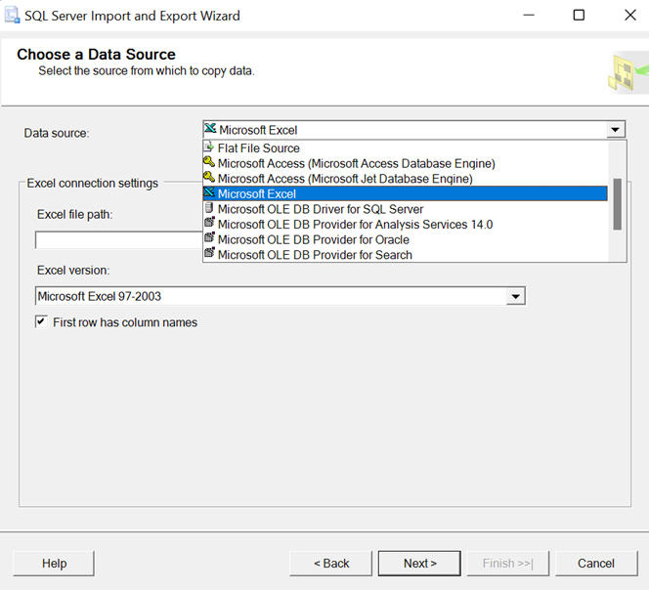Click the data source list scrollbar thumb
The image size is (649, 590).
617,204
